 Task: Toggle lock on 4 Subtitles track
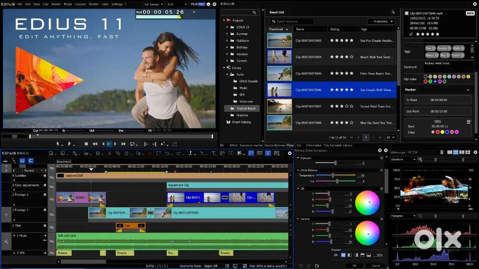45,176
